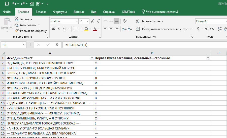Click the formula bar with =ПСТР(A2;1;1)
This screenshot has height=138, width=227.
[145, 45]
